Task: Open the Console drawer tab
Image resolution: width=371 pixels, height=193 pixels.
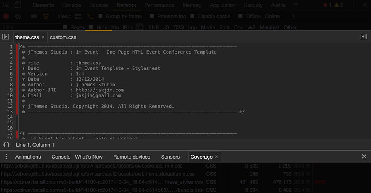Action: 61,157
